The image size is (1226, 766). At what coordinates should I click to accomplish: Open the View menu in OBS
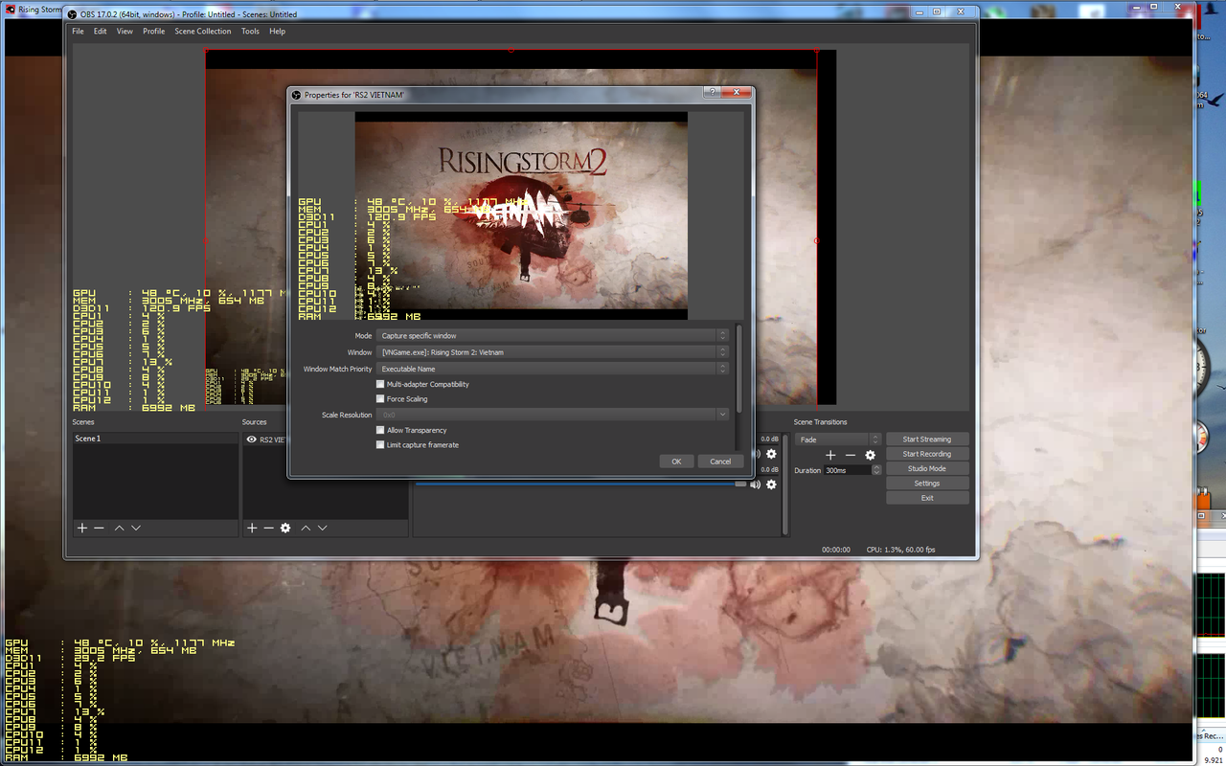pyautogui.click(x=125, y=31)
